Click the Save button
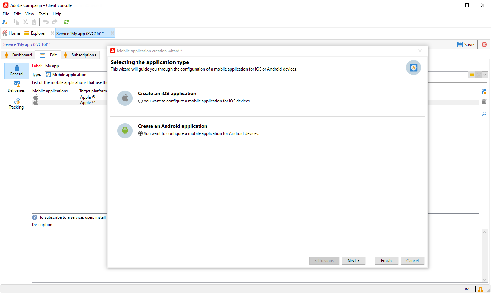 click(x=466, y=44)
